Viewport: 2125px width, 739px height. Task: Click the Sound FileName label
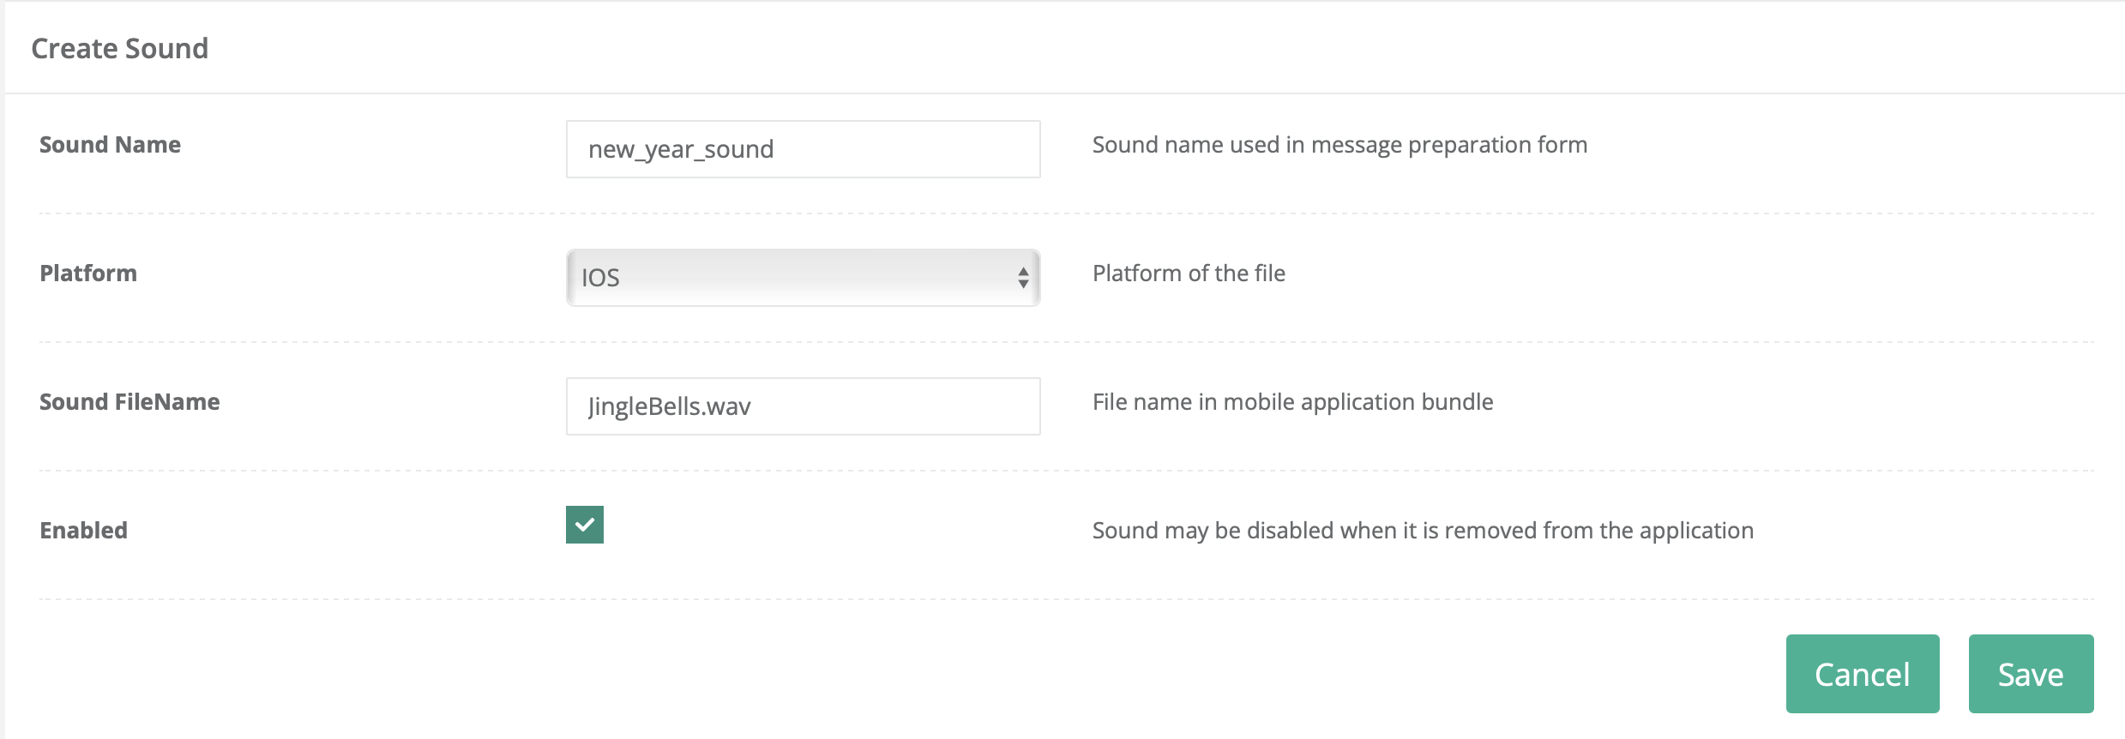click(x=129, y=402)
